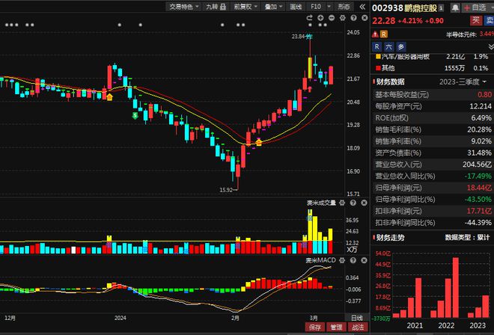Open 麦米成交量 indicator settings gear

click(342, 203)
